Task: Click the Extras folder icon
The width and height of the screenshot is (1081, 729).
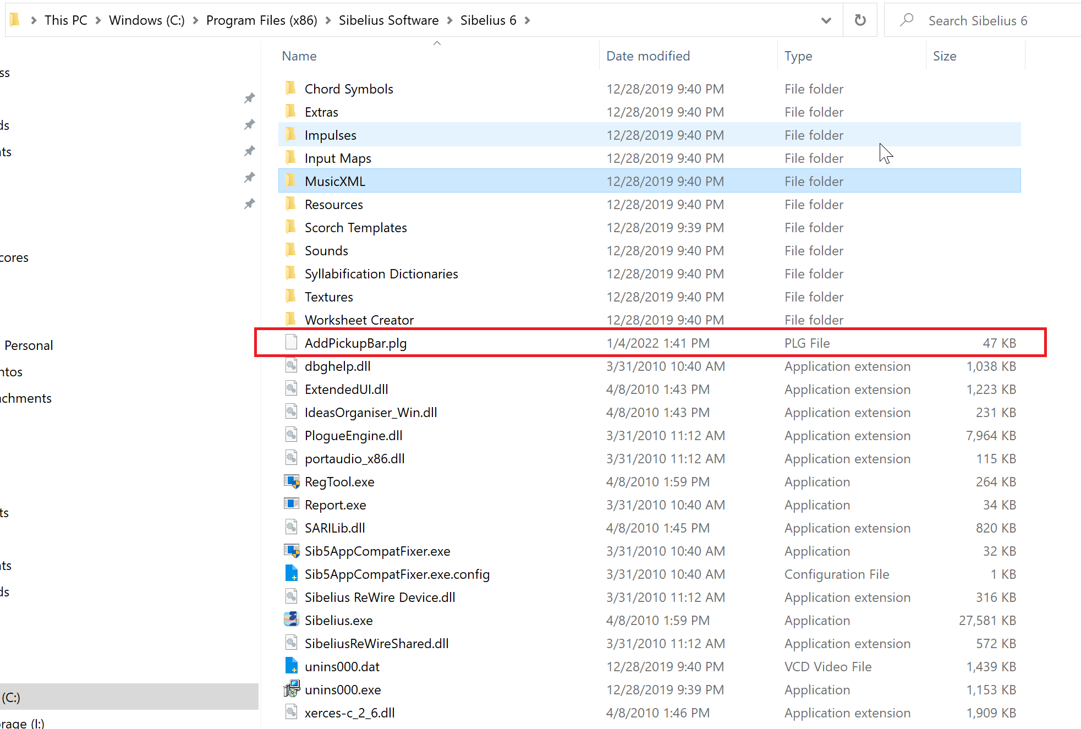Action: point(291,111)
